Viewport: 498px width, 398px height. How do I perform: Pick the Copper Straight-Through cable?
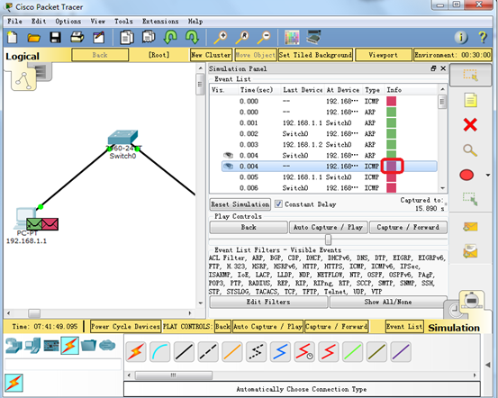[x=184, y=351]
